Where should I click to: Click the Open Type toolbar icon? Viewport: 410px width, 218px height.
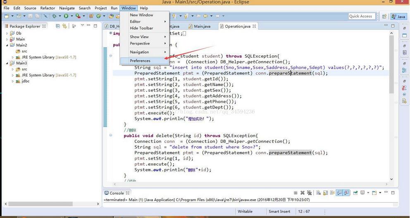(x=111, y=16)
